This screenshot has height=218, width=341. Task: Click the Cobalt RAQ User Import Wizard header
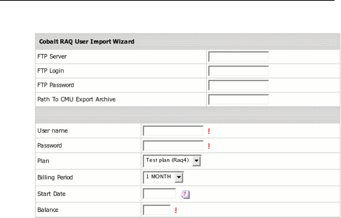(86, 42)
